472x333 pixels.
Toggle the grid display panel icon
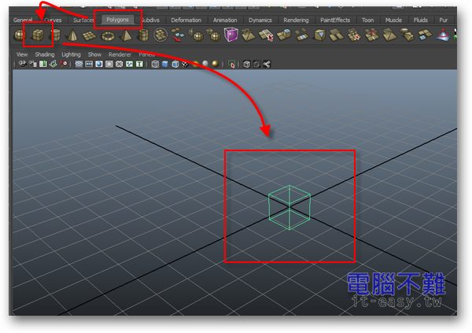click(x=78, y=64)
